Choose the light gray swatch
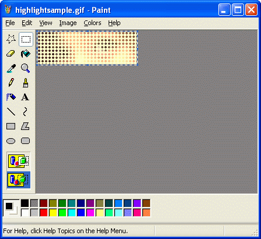 (x=34, y=213)
